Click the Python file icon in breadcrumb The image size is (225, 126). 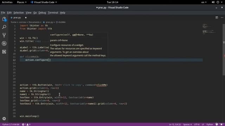(x=44, y=22)
